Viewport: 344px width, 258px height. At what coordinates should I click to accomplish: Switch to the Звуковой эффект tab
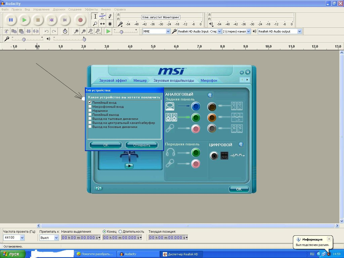(113, 80)
